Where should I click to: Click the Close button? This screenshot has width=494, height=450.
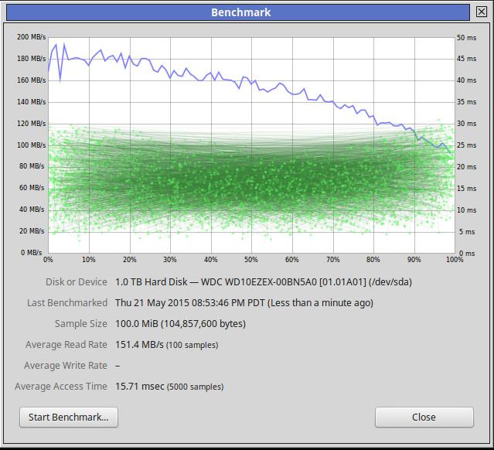pos(424,417)
